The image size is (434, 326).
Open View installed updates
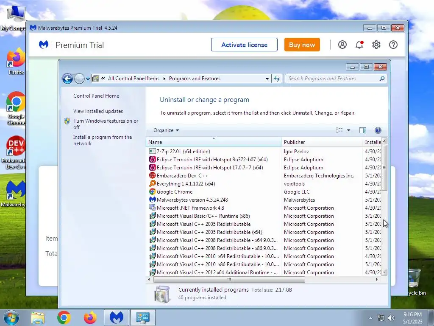(98, 111)
